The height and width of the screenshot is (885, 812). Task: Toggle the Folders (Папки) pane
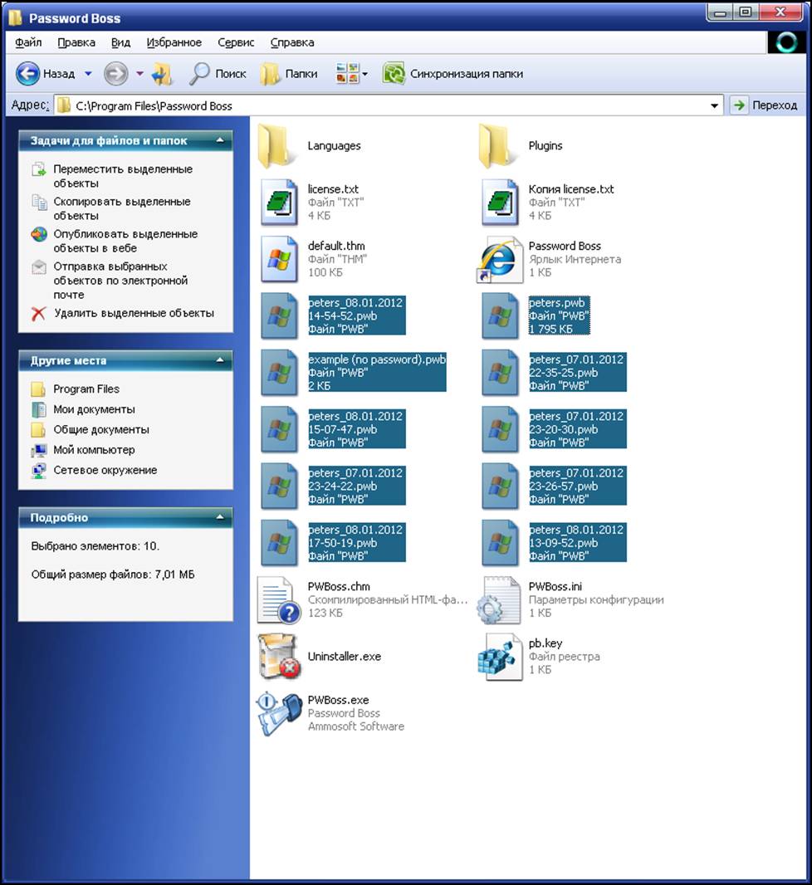289,74
